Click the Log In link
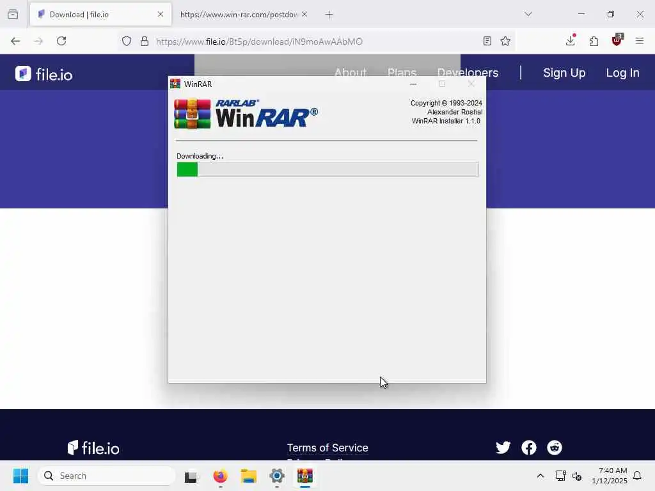 click(x=623, y=73)
